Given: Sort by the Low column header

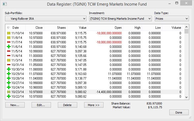Looking at the screenshot, I should click(152, 28).
